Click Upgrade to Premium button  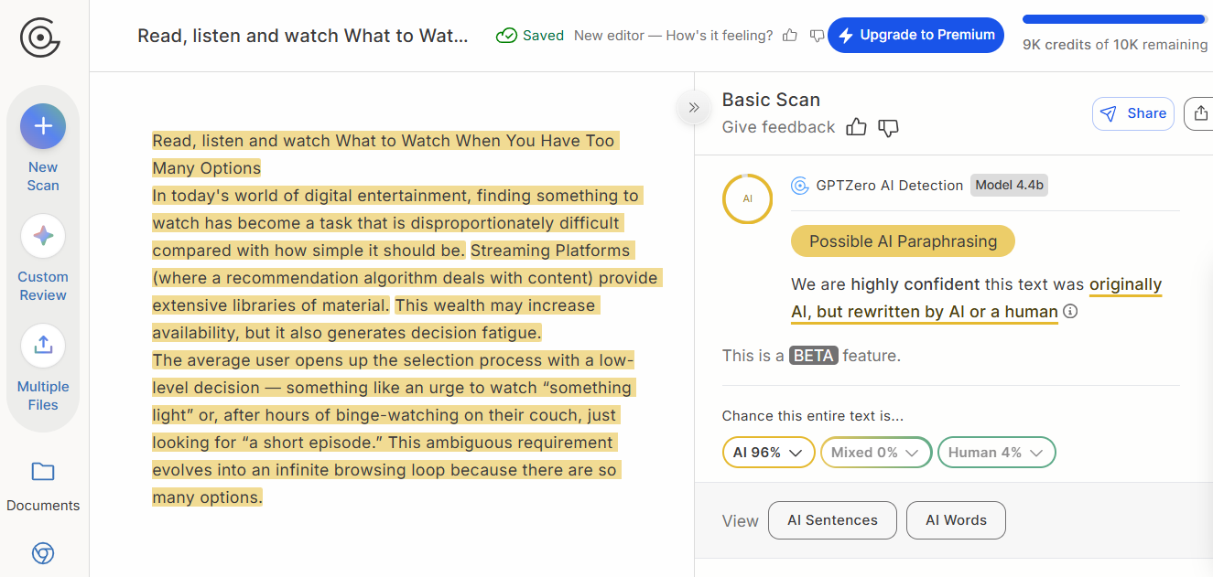point(915,35)
